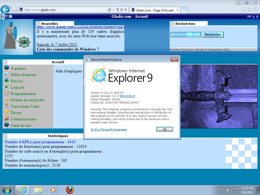Click the Stop loading X in address bar
The image size is (260, 195).
[126, 10]
